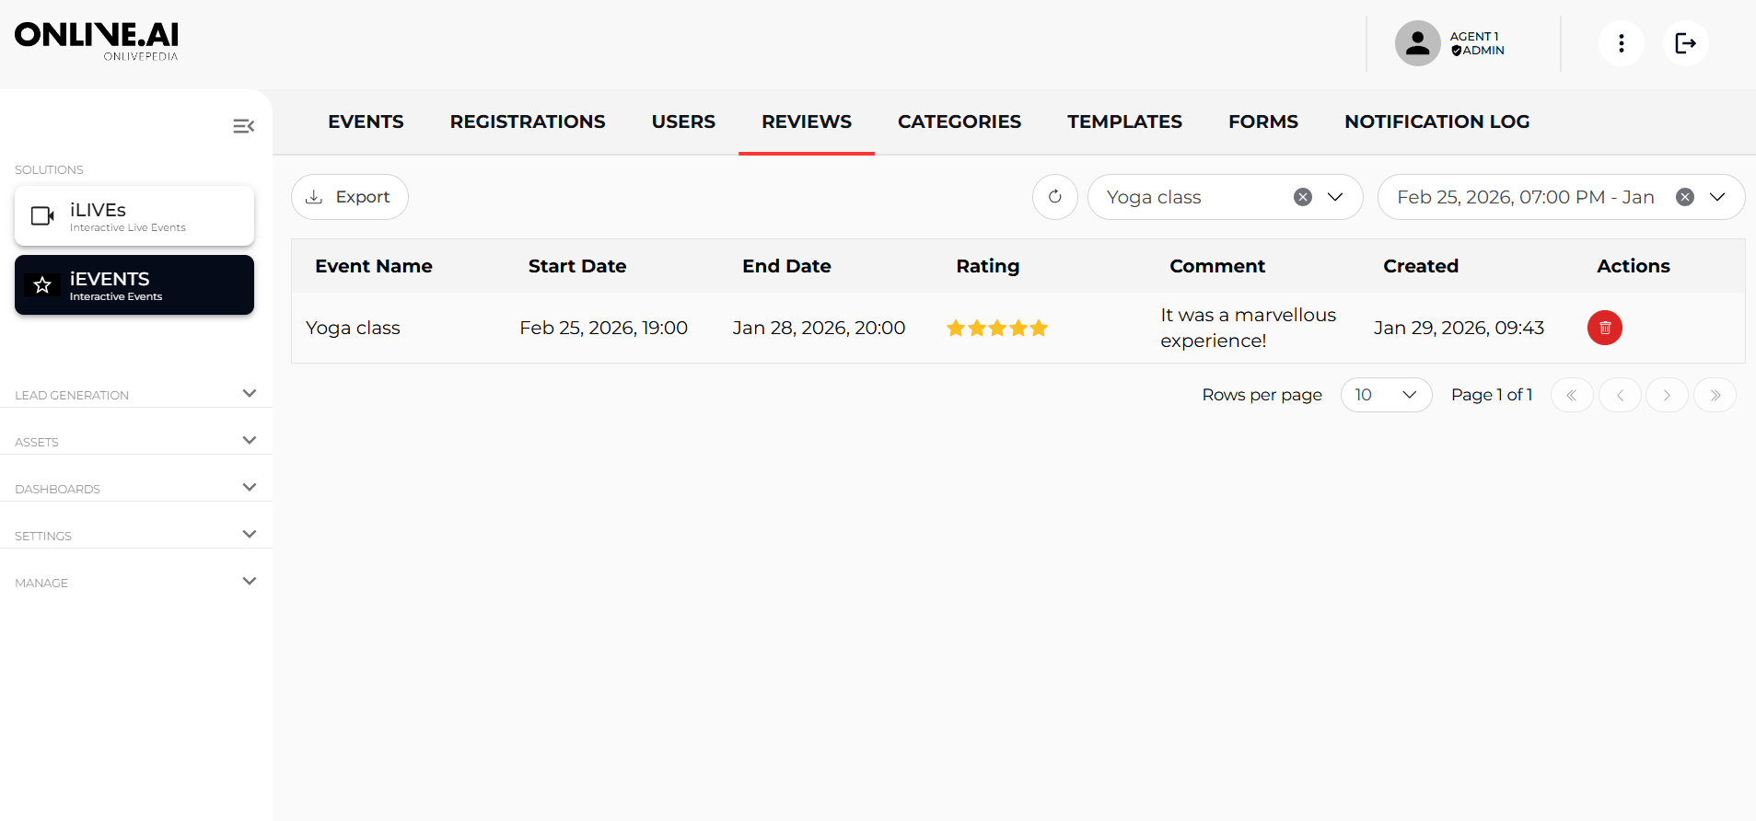Image resolution: width=1756 pixels, height=821 pixels.
Task: Switch to the Registrations tab
Action: 527,121
